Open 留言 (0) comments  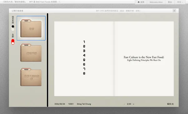pos(170,104)
